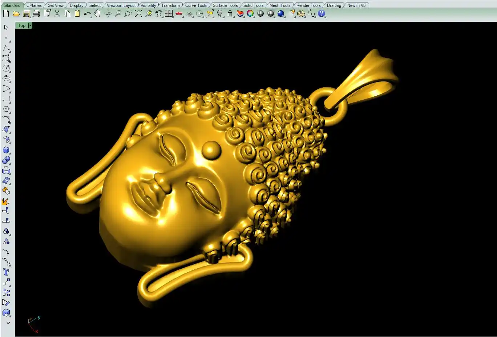The height and width of the screenshot is (337, 497).
Task: Click the Zoom Extents icon
Action: [x=138, y=14]
